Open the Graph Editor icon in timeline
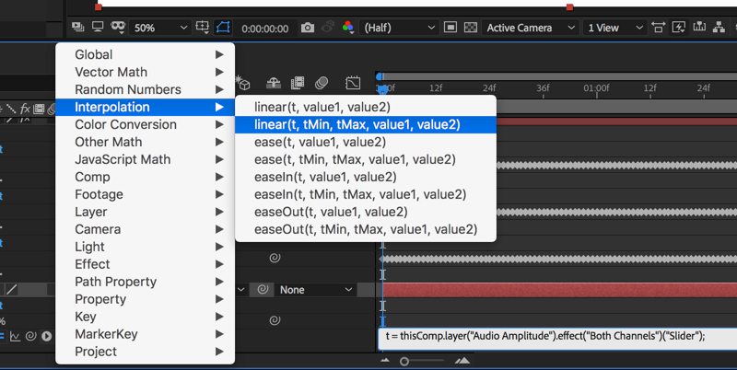 pos(353,84)
